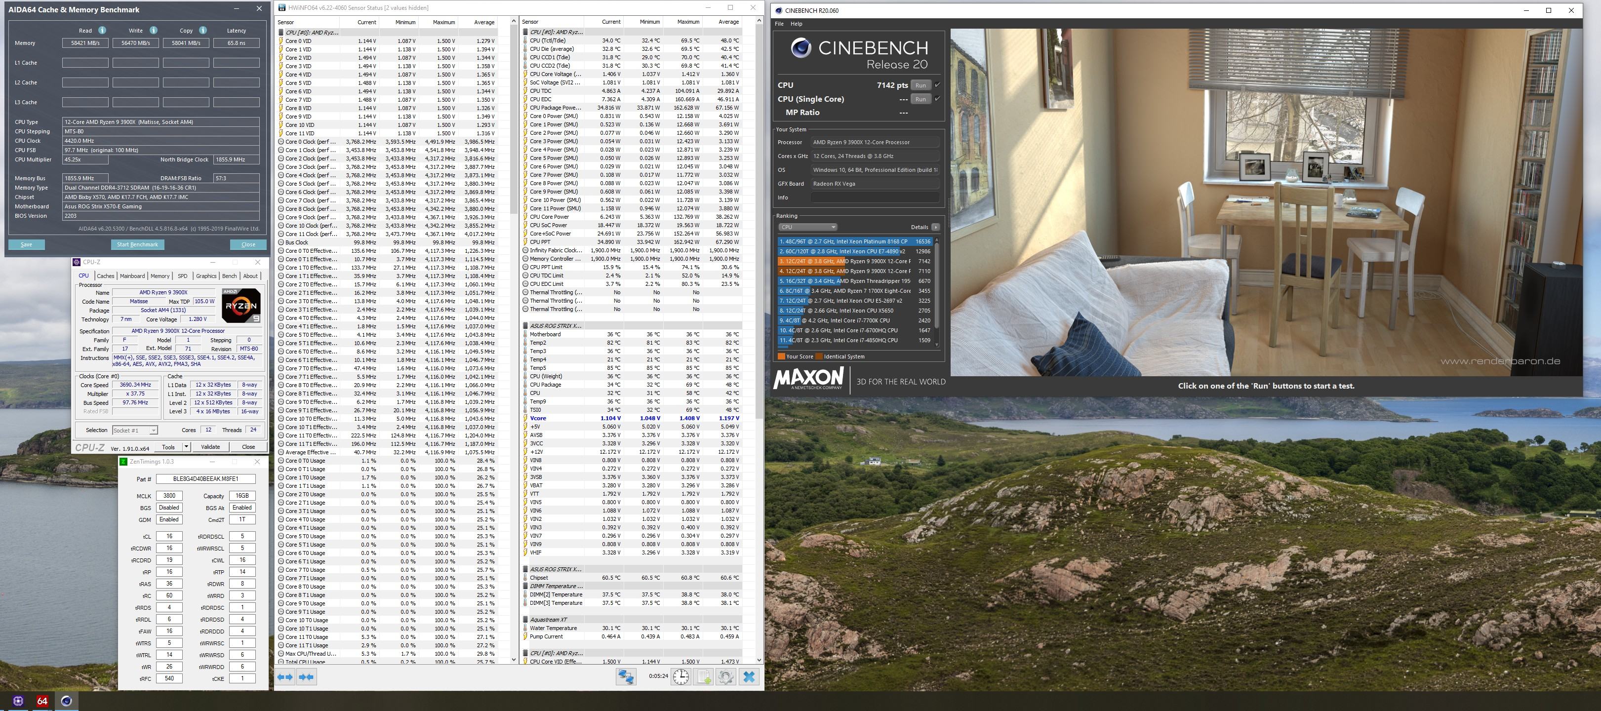1601x711 pixels.
Task: Toggle checkbox next to CPU Run button
Action: pyautogui.click(x=937, y=85)
